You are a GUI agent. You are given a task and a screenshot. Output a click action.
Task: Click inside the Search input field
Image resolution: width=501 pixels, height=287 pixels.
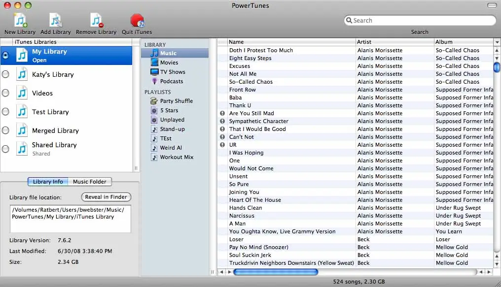click(420, 20)
